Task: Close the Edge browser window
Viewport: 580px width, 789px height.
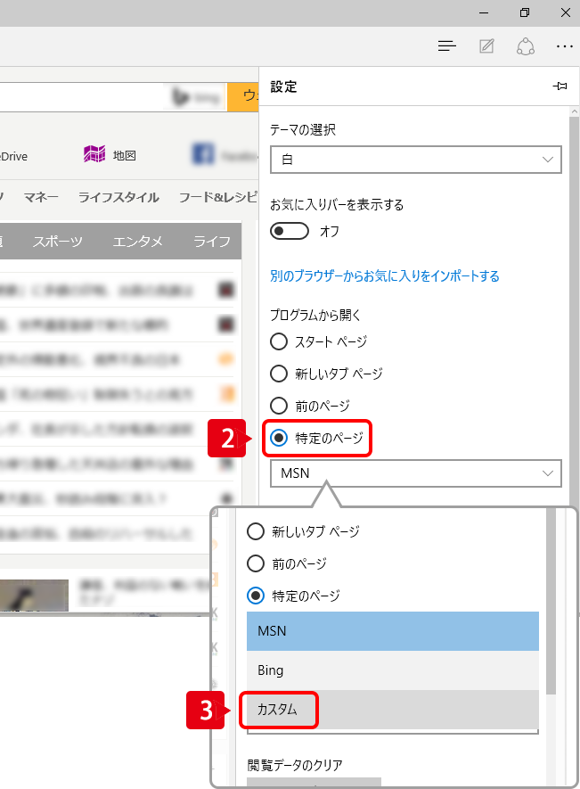Action: 566,13
